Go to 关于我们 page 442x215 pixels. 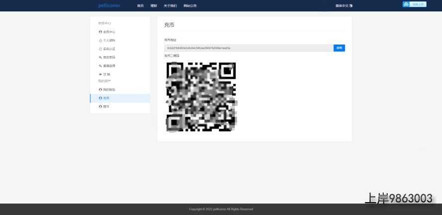[170, 5]
